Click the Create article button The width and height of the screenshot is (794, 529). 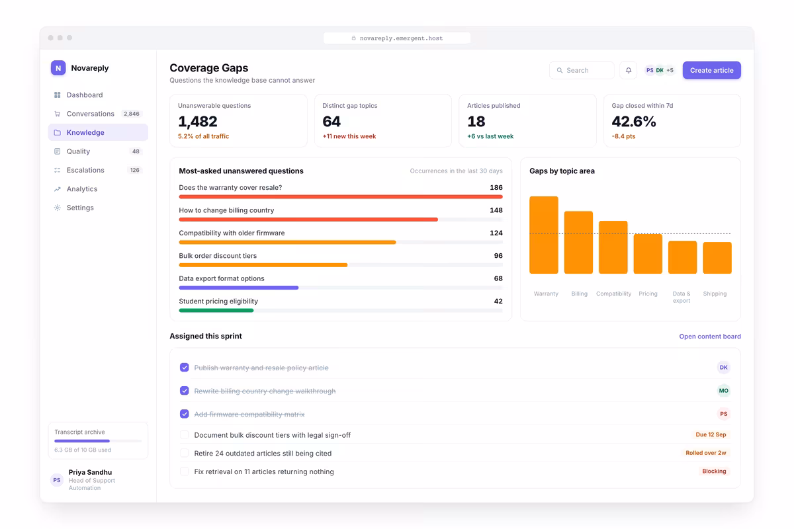[712, 70]
